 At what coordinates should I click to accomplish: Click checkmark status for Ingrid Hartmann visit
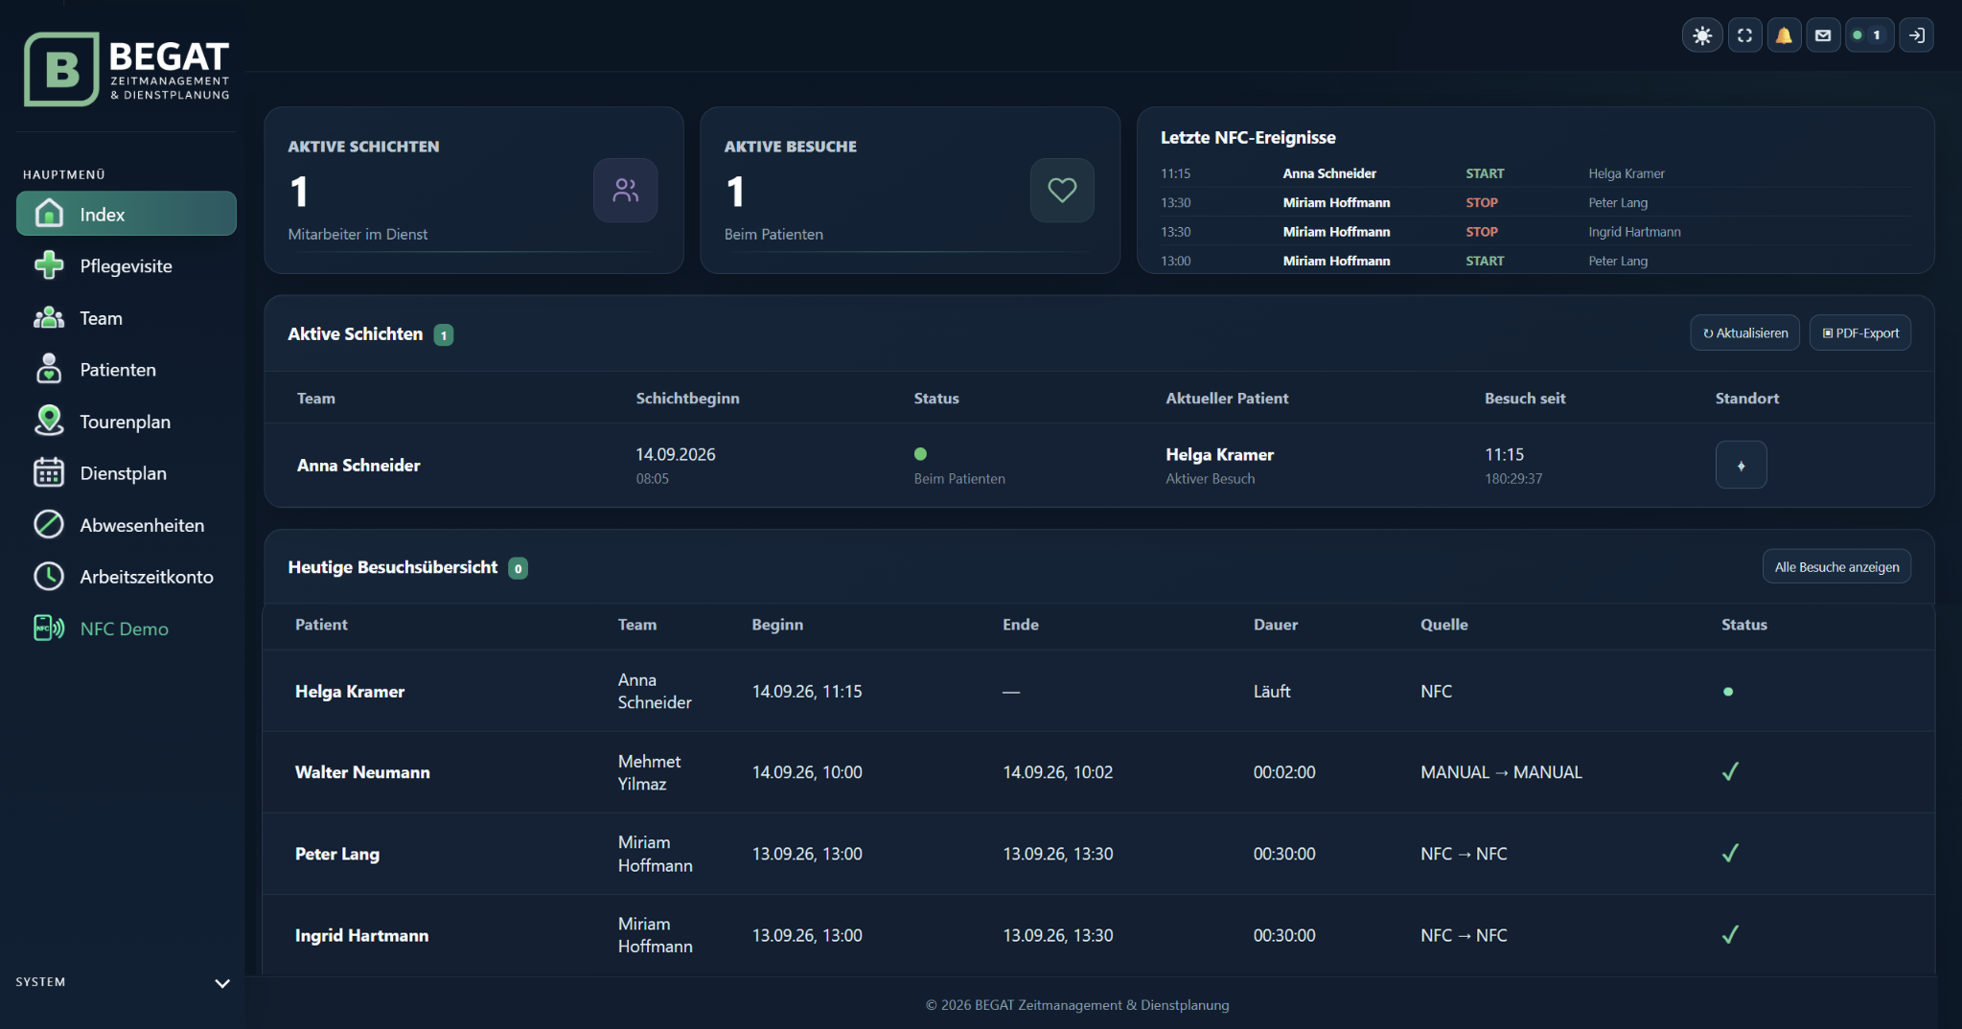click(x=1730, y=934)
